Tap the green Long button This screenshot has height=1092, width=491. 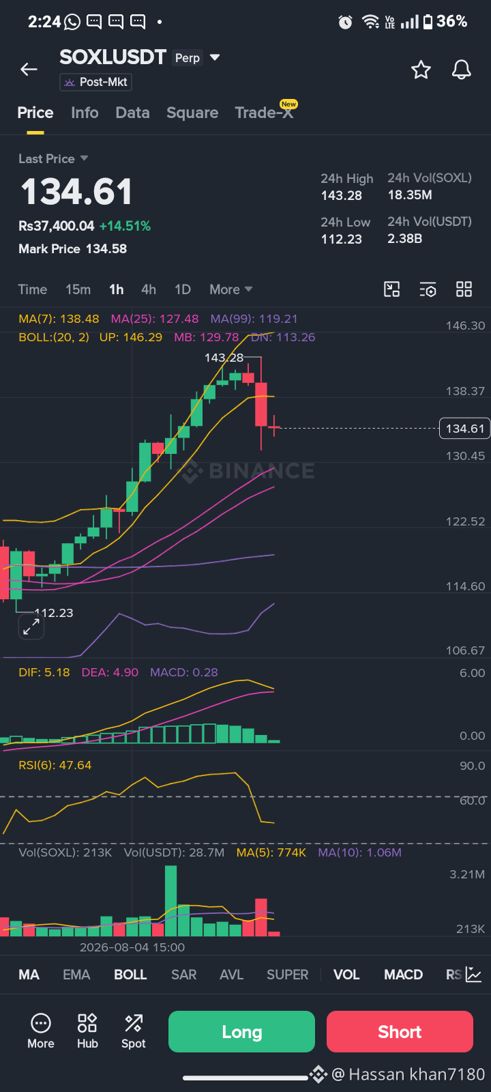coord(241,1031)
